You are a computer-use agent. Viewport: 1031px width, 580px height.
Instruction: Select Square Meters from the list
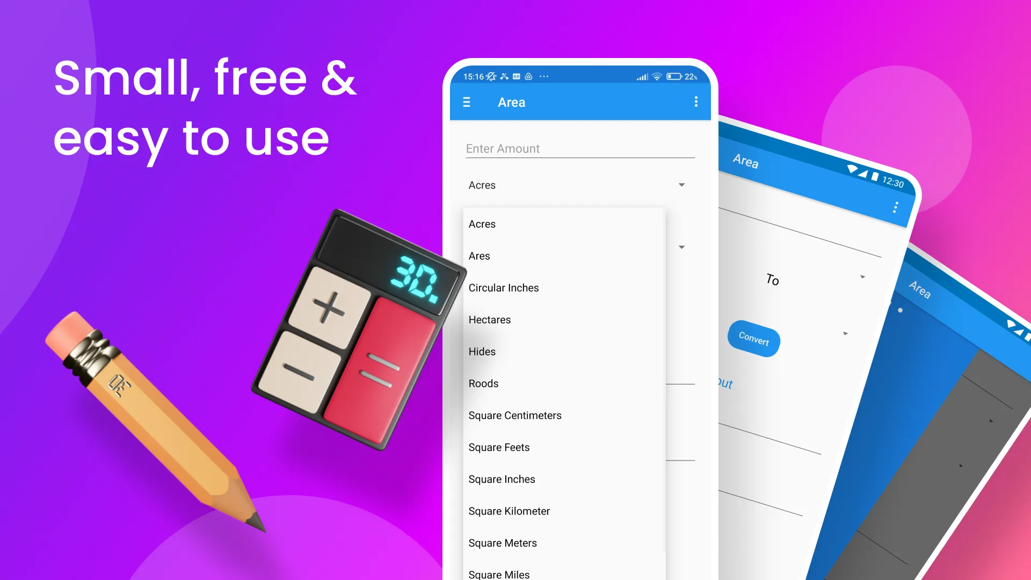(x=503, y=542)
